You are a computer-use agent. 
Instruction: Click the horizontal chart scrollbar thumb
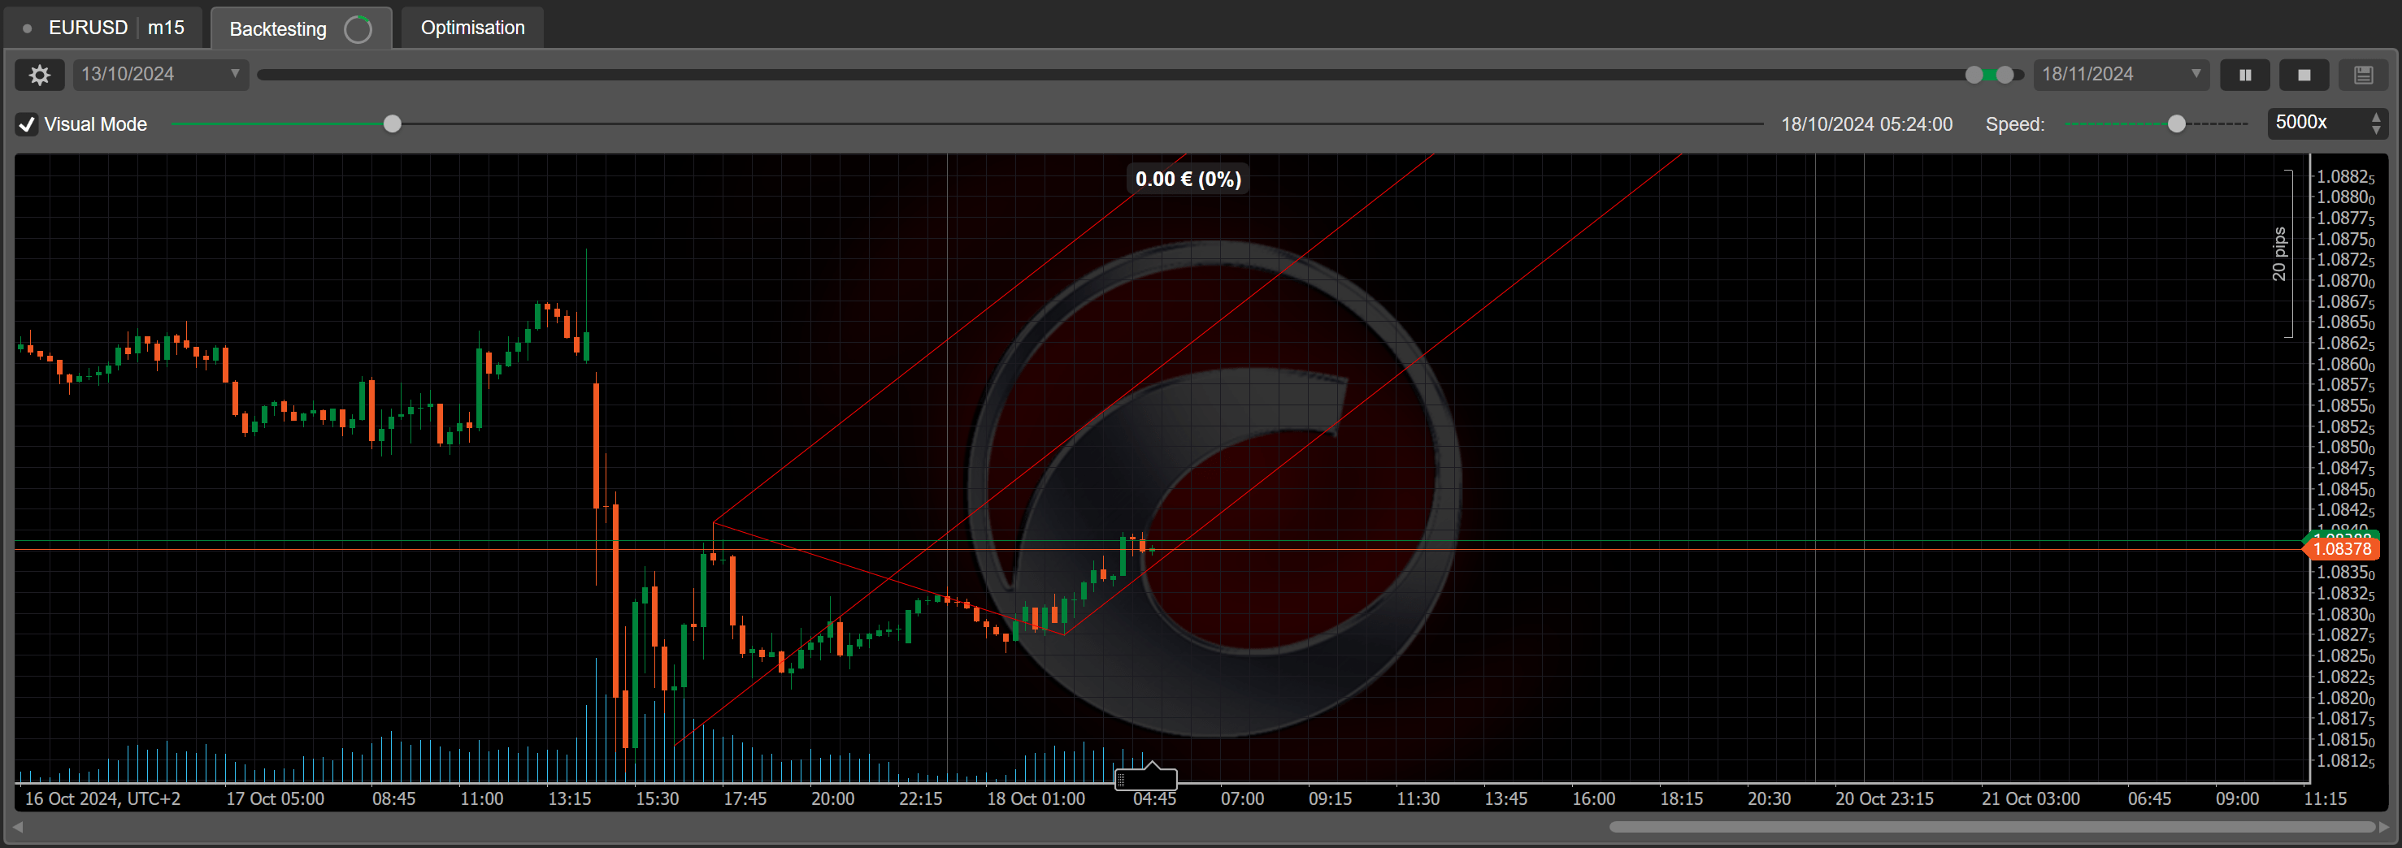point(1992,827)
